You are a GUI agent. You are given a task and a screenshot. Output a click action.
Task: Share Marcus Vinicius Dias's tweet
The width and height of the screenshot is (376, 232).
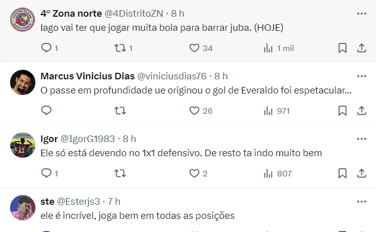tap(361, 111)
